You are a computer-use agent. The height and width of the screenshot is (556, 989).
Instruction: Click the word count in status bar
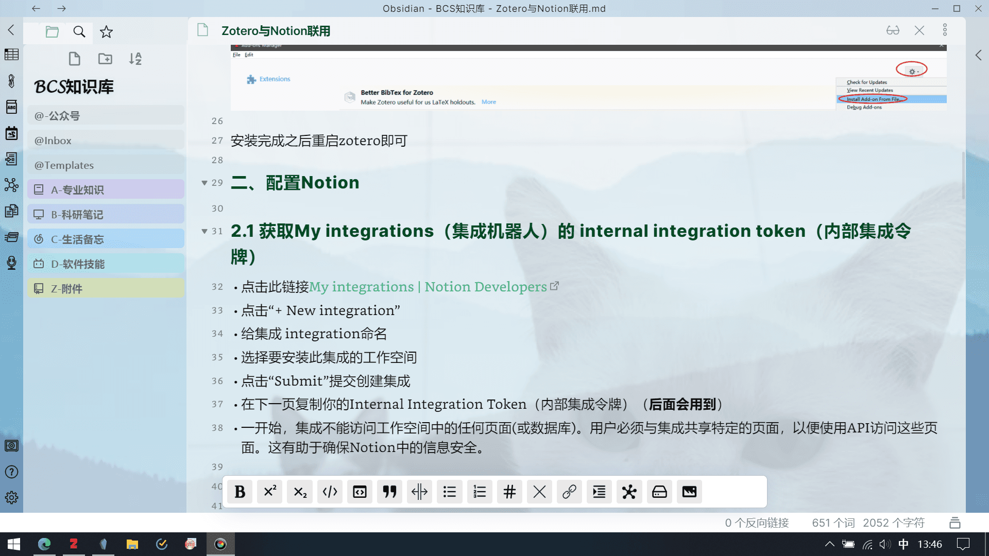[x=833, y=523]
